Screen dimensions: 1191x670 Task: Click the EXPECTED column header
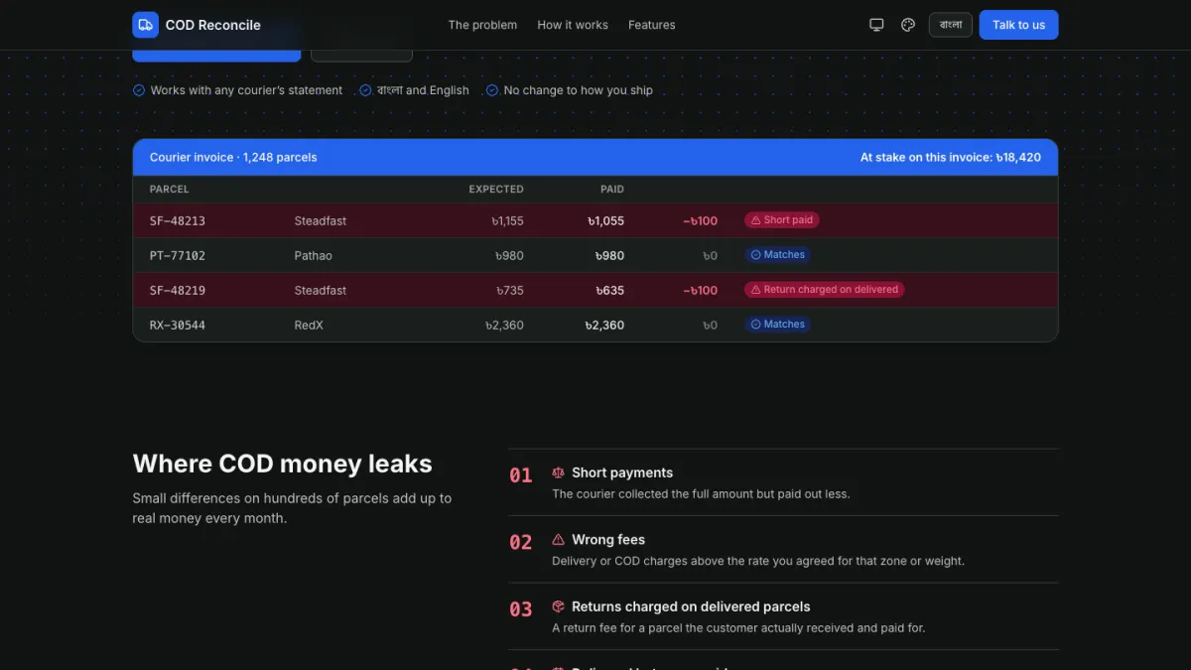[x=496, y=190]
